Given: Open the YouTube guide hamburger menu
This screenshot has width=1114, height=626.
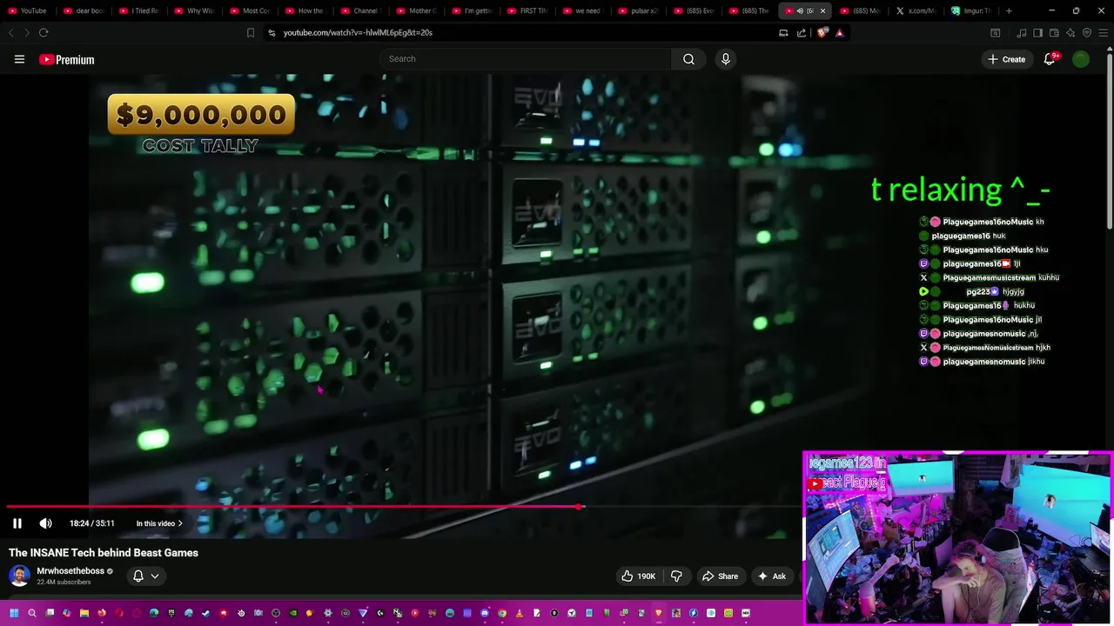Looking at the screenshot, I should 19,59.
